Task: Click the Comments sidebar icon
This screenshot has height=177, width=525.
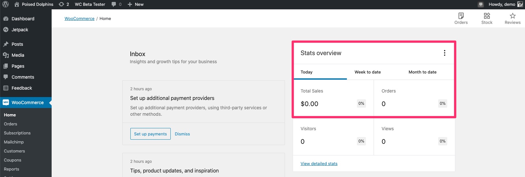Action: [6, 77]
